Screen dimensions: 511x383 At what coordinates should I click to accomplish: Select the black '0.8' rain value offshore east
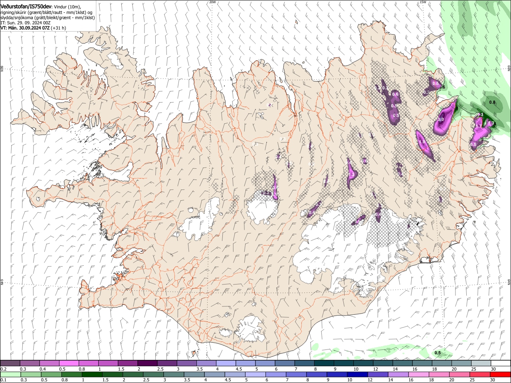[492, 103]
